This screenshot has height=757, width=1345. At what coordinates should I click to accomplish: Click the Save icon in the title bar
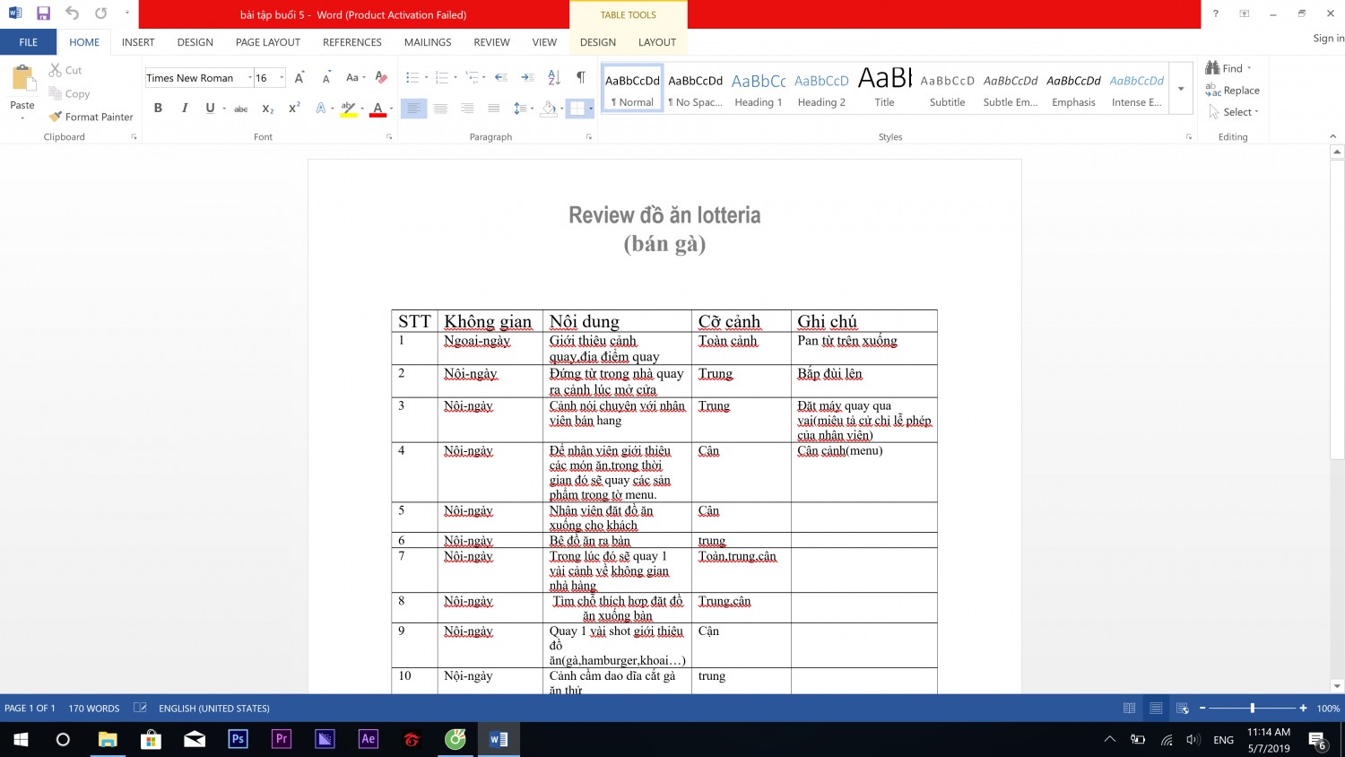tap(43, 13)
